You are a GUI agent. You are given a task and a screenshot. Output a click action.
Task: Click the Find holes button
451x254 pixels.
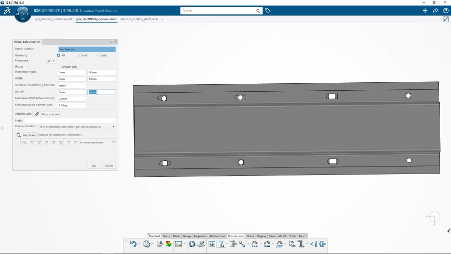[26, 135]
